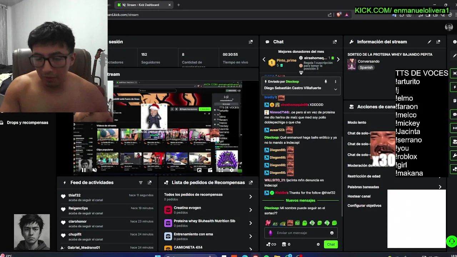This screenshot has height=257, width=457.
Task: Click the Enviar un mensaje input field
Action: [x=302, y=233]
